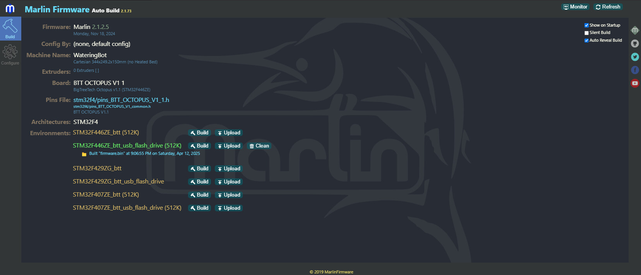
Task: Click the Marlin logo icon at top-left
Action: (10, 8)
